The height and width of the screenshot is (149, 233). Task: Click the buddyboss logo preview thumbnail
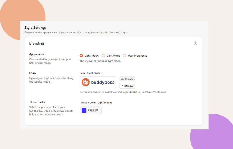(x=98, y=82)
